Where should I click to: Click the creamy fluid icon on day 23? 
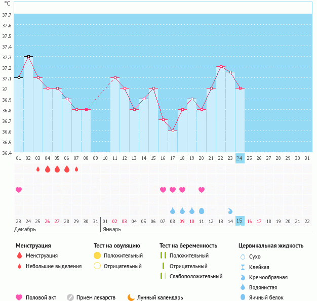[230, 210]
